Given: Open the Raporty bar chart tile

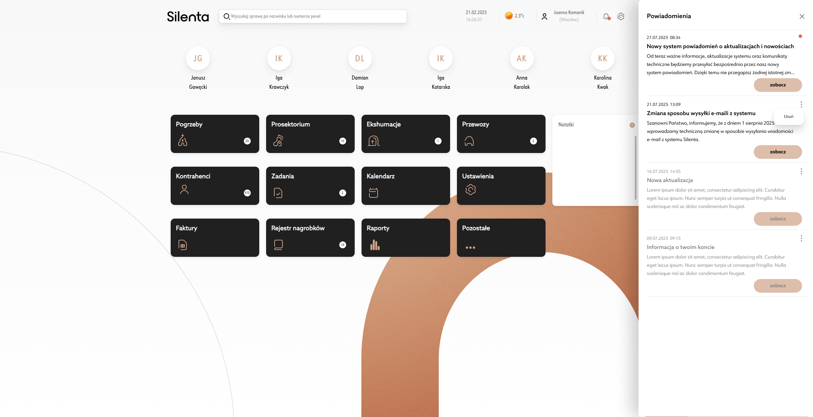Looking at the screenshot, I should point(406,238).
